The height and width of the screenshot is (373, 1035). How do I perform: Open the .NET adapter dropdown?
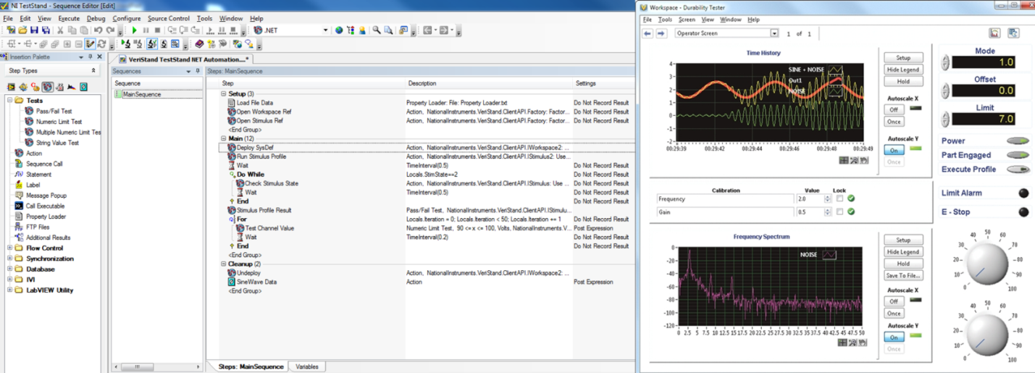[324, 30]
